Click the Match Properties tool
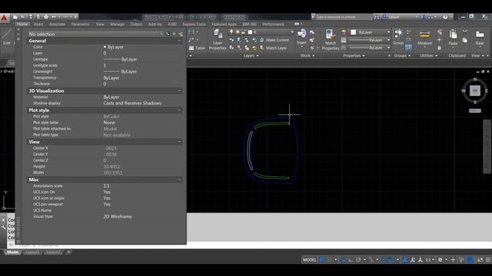492x276 pixels. (331, 39)
